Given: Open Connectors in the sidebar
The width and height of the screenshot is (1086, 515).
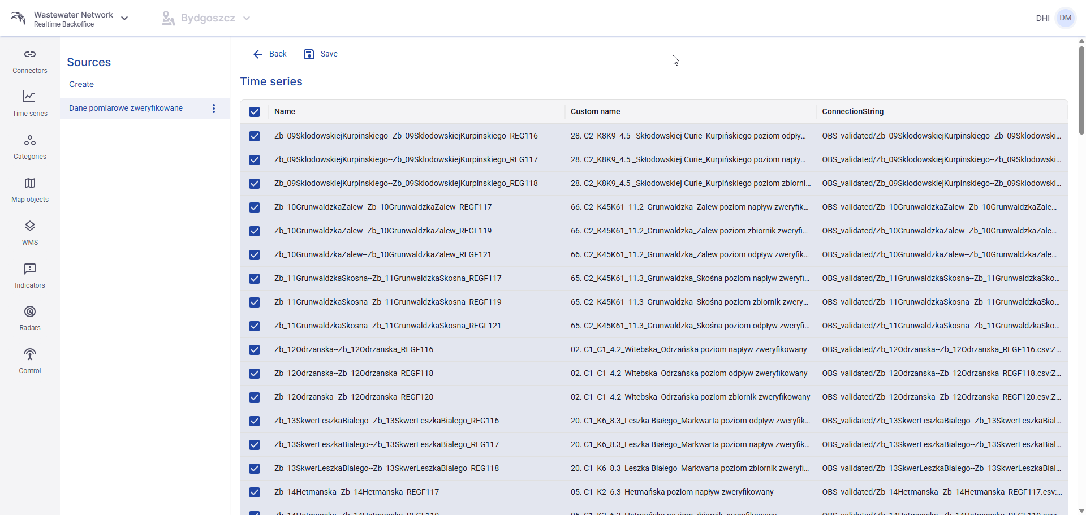Looking at the screenshot, I should click(30, 62).
